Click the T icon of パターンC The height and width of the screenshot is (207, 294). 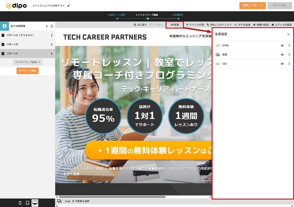(3, 54)
